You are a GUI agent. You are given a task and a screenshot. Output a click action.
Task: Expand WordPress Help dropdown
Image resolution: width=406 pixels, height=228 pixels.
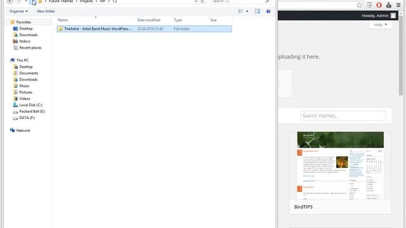pos(380,25)
